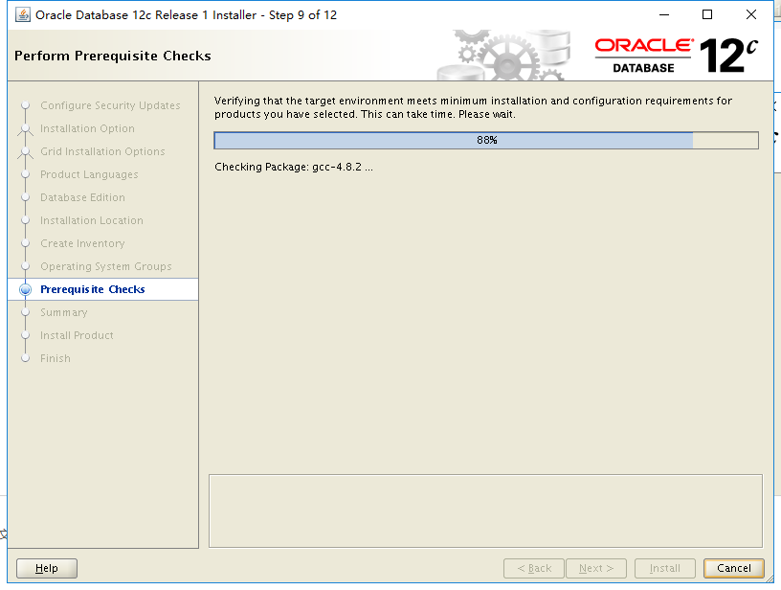The height and width of the screenshot is (590, 781).
Task: Click the Installation Option step node icon
Action: (26, 129)
